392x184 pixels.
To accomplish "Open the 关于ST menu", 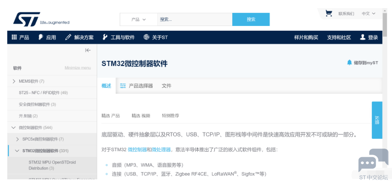I will point(155,37).
